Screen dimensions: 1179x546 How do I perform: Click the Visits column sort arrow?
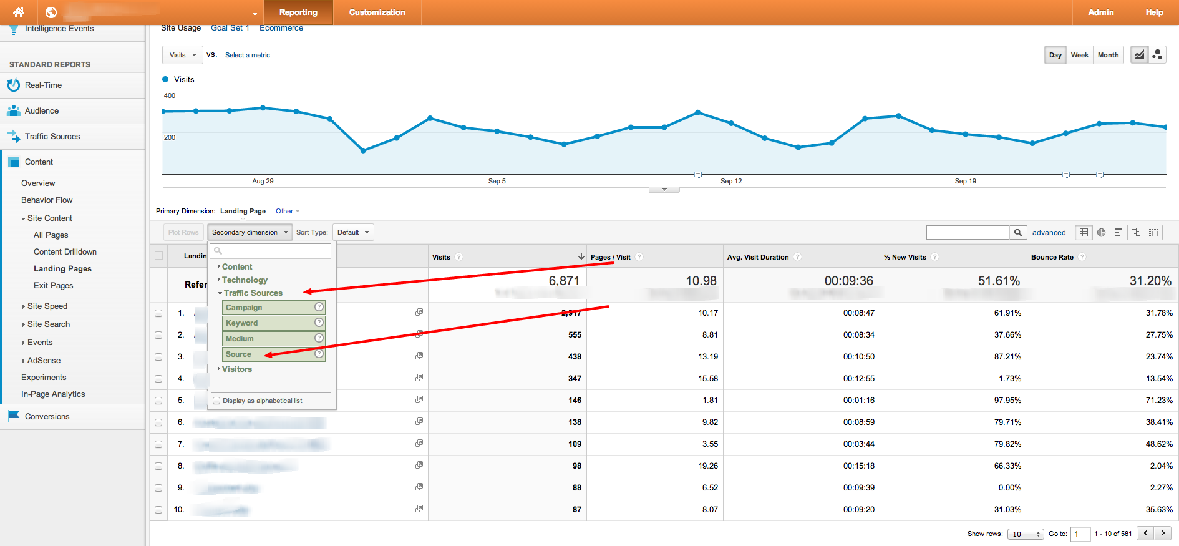[x=581, y=256]
